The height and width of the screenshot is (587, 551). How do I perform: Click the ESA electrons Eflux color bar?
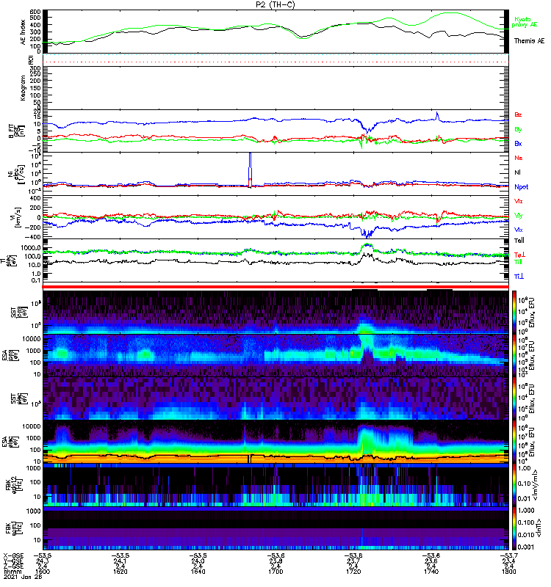[514, 442]
